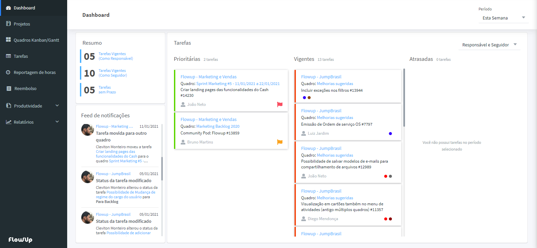
Task: Click the person icon beside Diego Mendonça
Action: click(x=304, y=219)
